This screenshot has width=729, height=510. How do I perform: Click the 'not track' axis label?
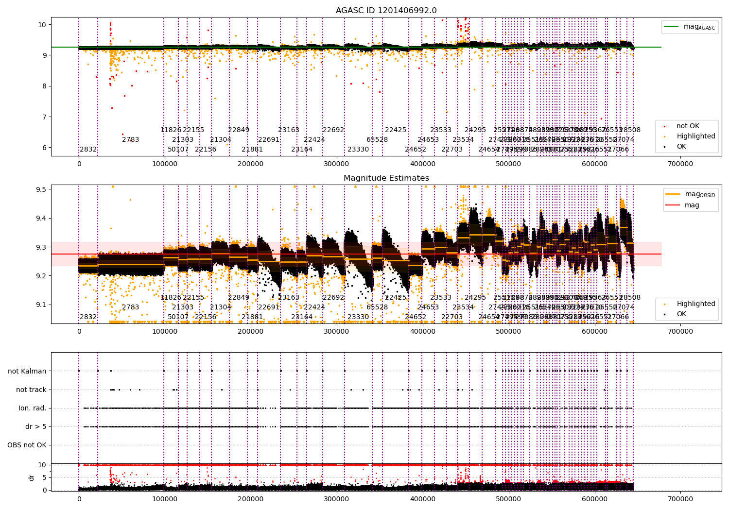coord(31,390)
